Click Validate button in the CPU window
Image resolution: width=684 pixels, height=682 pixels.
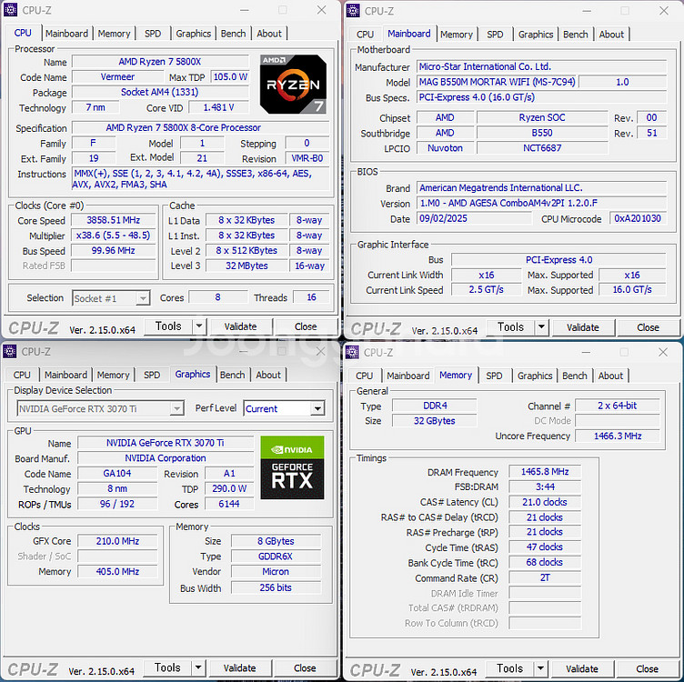[240, 326]
